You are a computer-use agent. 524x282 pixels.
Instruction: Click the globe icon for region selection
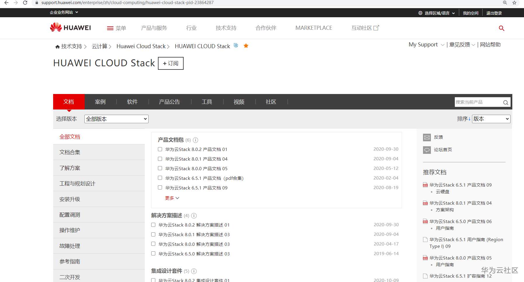coord(420,13)
